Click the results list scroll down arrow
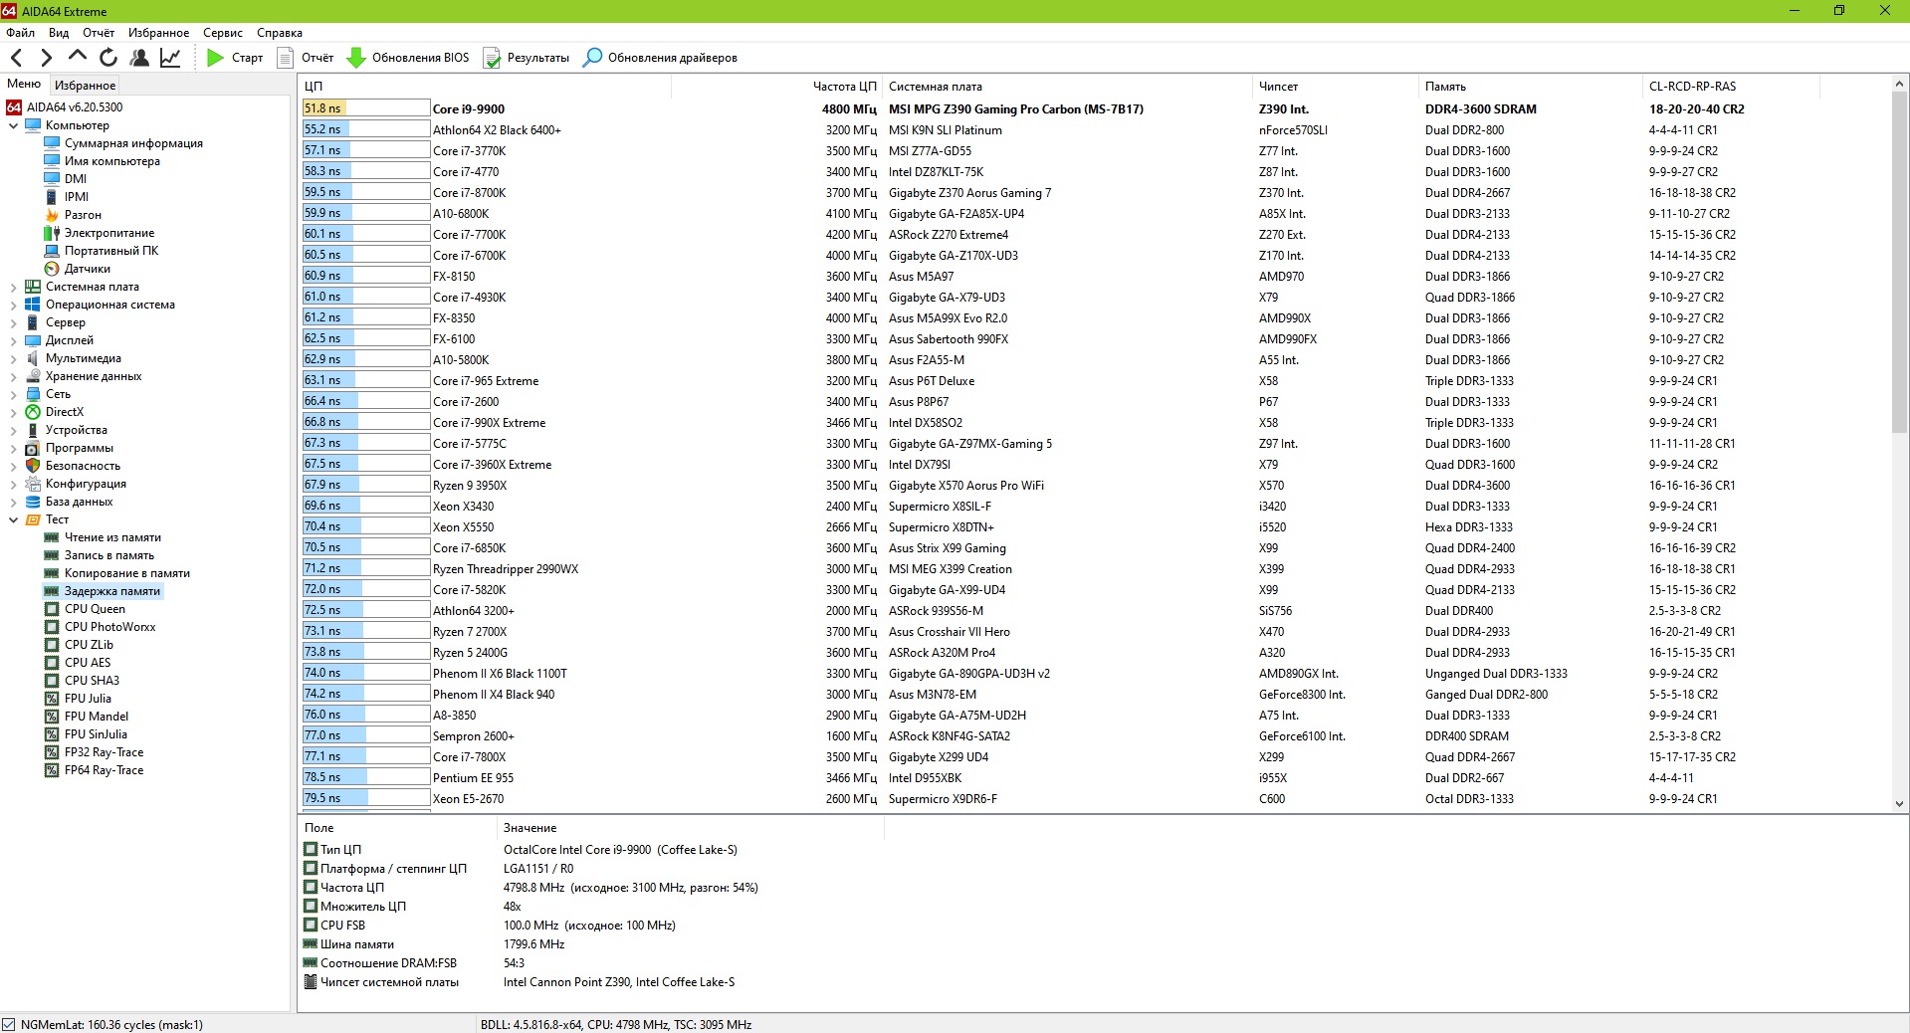 tap(1899, 803)
